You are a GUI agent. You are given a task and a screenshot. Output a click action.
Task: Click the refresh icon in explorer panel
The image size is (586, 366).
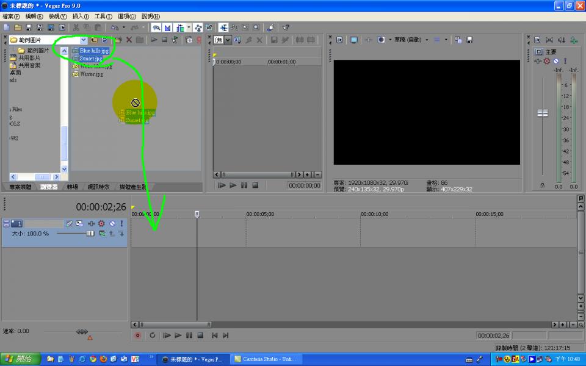(104, 40)
